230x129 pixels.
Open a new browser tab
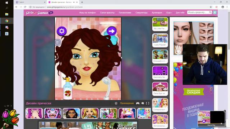(x=82, y=2)
